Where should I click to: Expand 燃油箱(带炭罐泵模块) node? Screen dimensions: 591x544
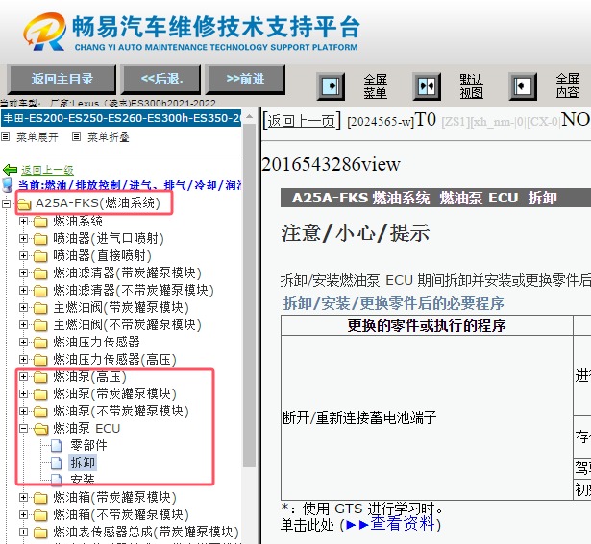[x=23, y=497]
